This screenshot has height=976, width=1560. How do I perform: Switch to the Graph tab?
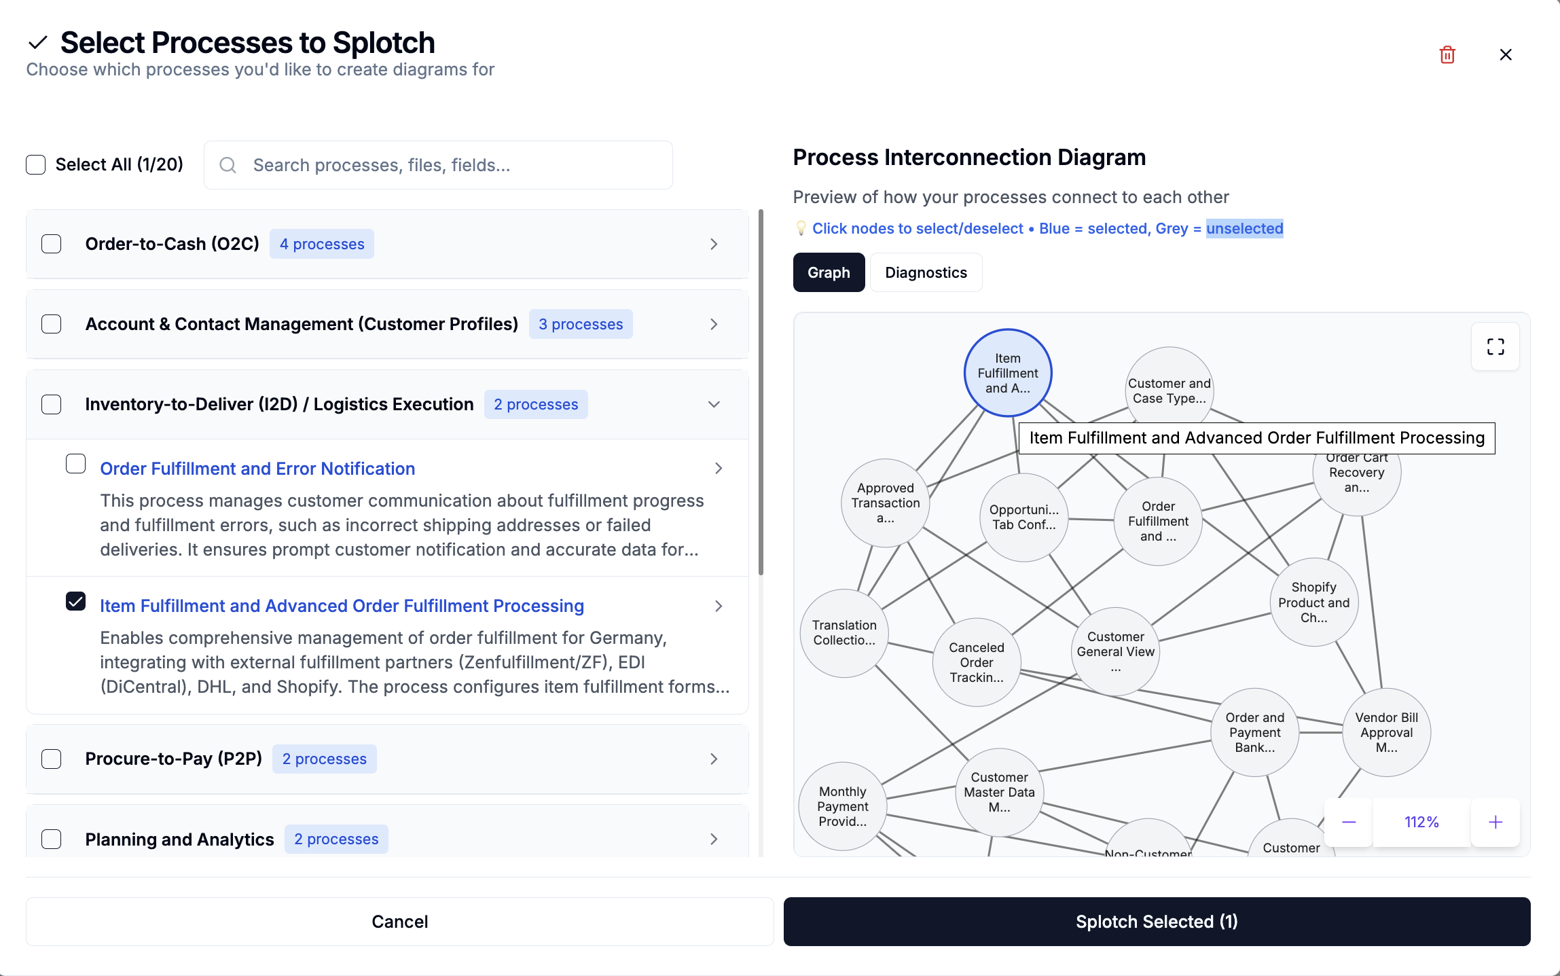829,272
